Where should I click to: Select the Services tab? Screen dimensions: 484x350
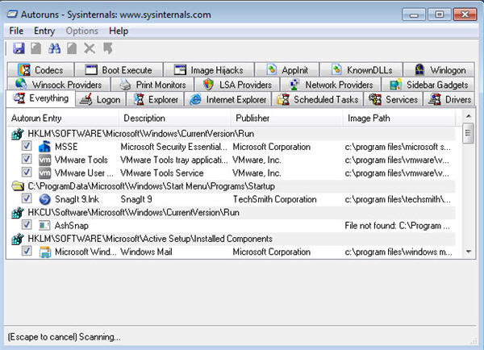pos(394,100)
